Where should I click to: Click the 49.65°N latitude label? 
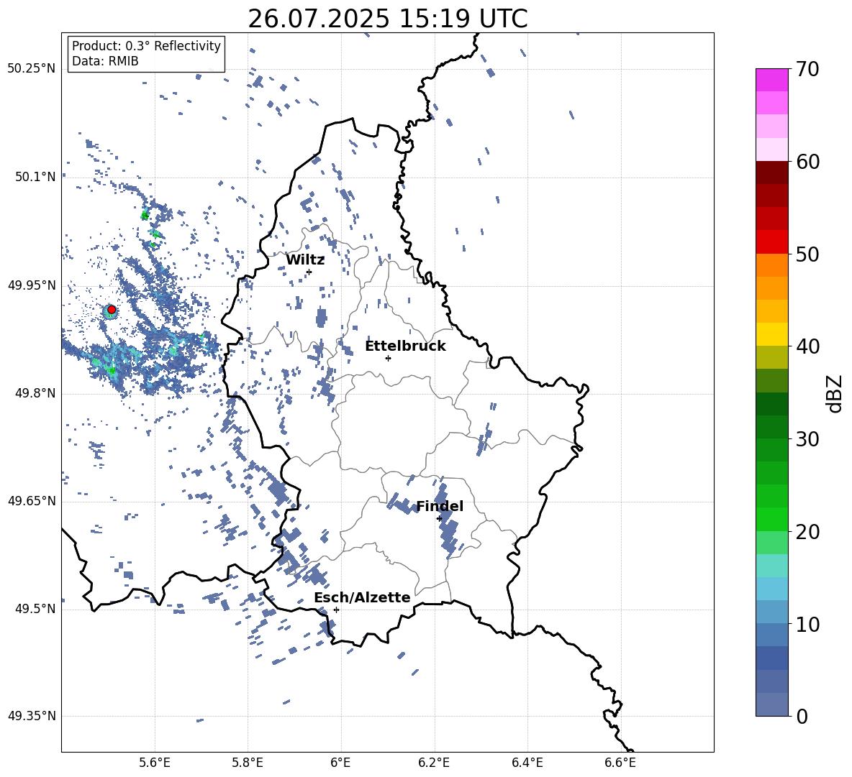click(32, 501)
